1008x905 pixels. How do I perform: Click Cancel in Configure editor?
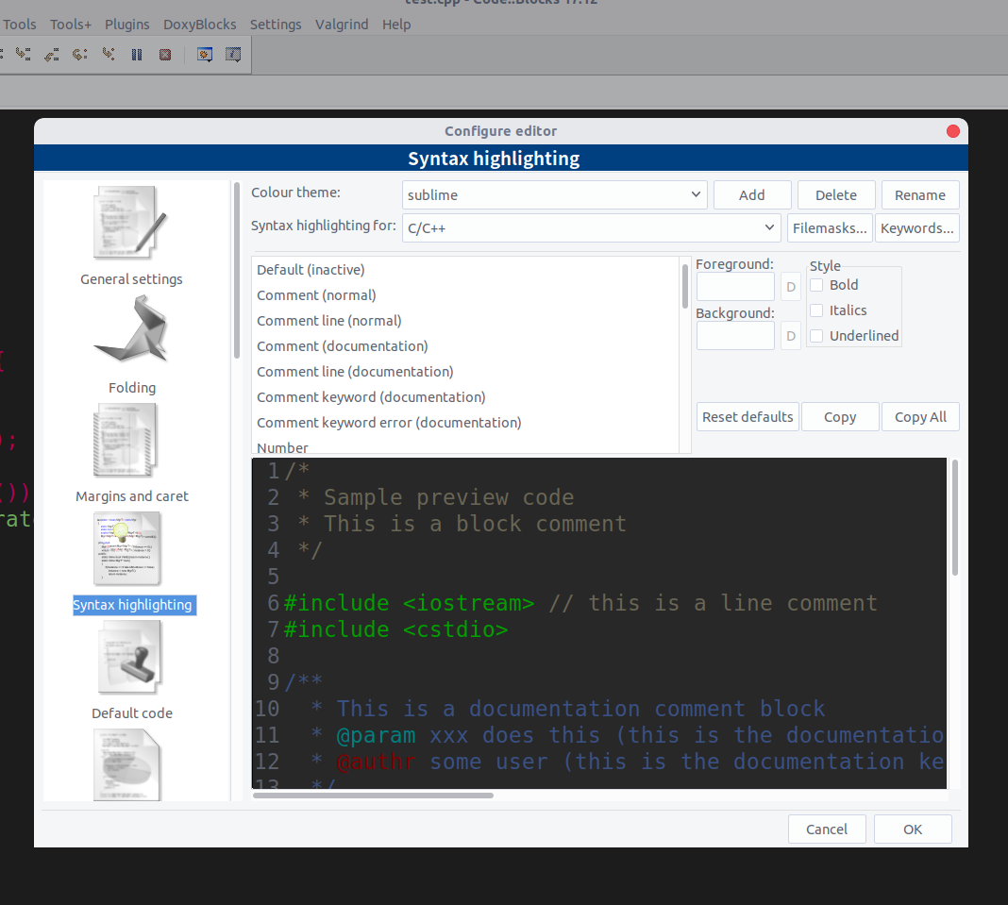coord(827,830)
